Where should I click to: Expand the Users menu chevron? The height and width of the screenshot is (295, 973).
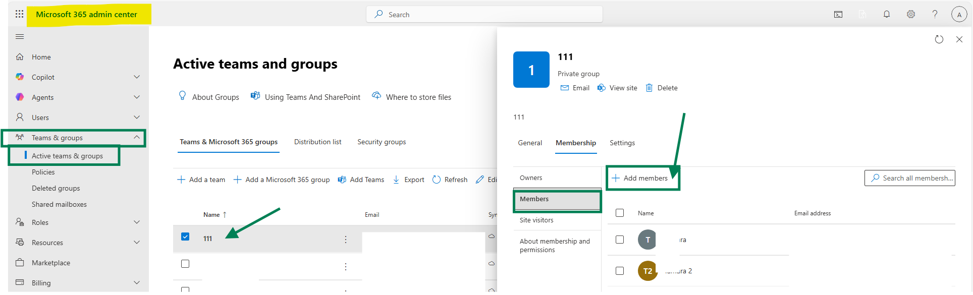tap(137, 117)
